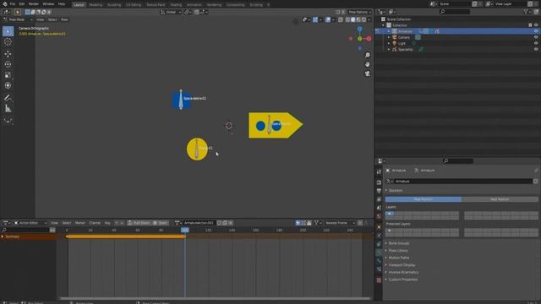The height and width of the screenshot is (304, 541).
Task: Select the Breakdowner pose tool
Action: pyautogui.click(x=8, y=121)
